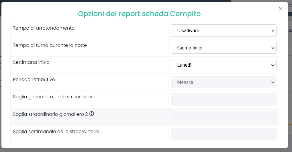
Task: Focus the Soglia settimanale dello straordinario field
Action: pyautogui.click(x=224, y=134)
